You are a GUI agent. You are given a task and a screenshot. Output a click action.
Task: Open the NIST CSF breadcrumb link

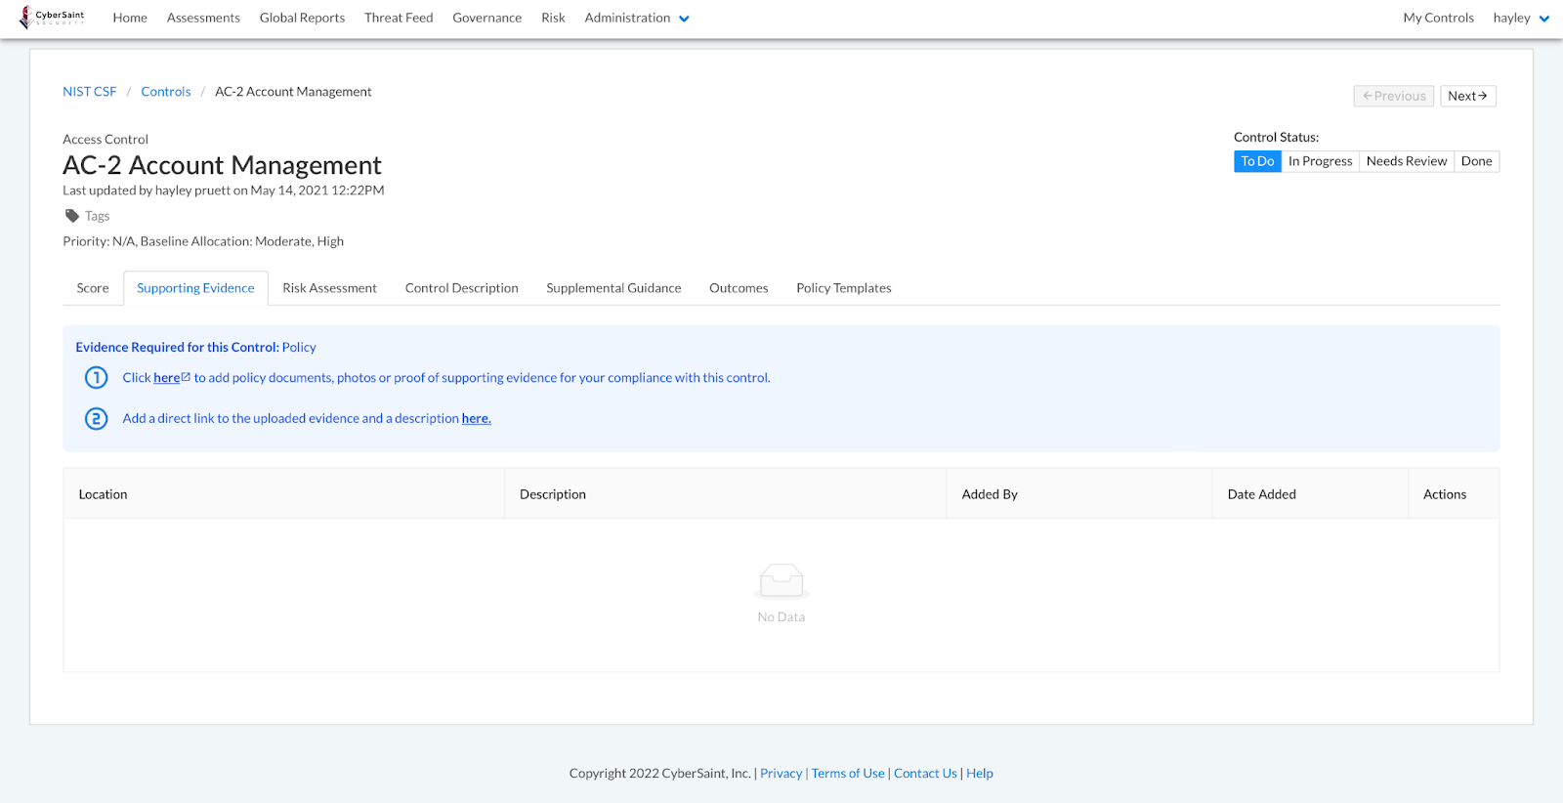click(x=90, y=92)
